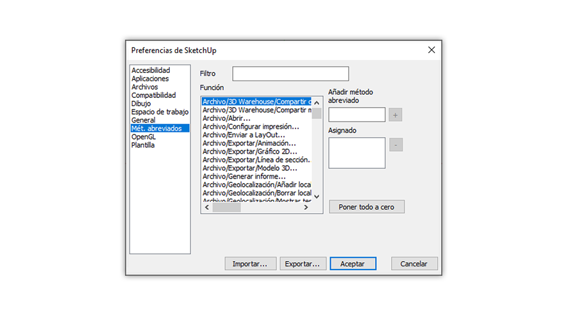
Task: Select the second Archivo/3D Warehouse/Compartir entry
Action: (256, 110)
